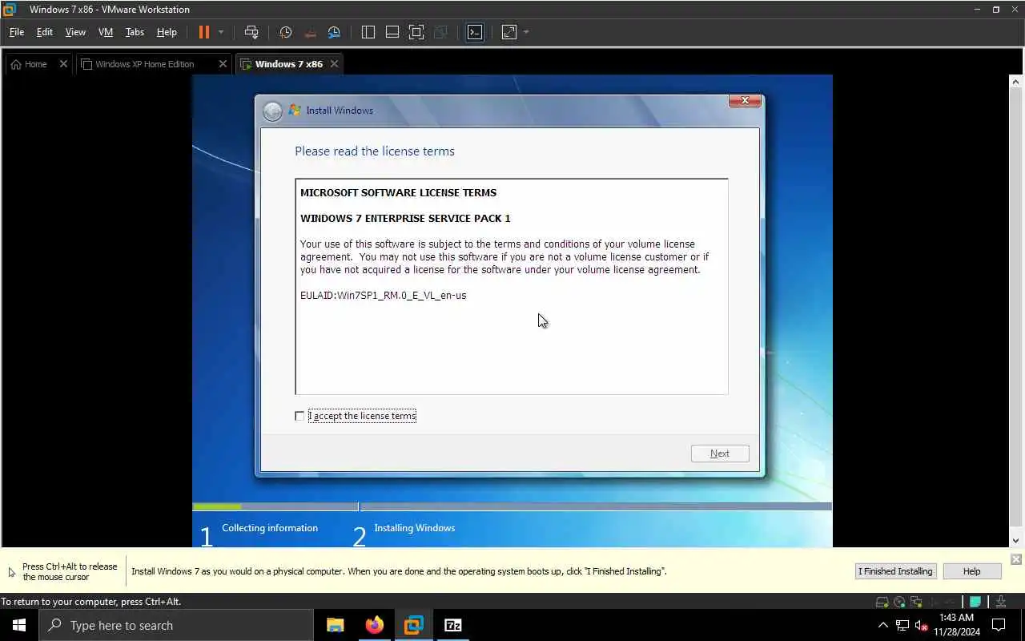1025x641 pixels.
Task: Click inside the license terms text box
Action: click(511, 286)
